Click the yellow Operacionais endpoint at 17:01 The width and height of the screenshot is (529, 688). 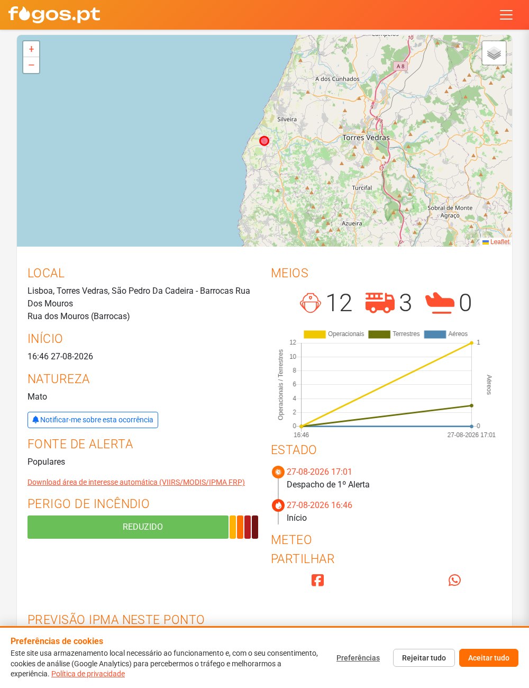(471, 343)
